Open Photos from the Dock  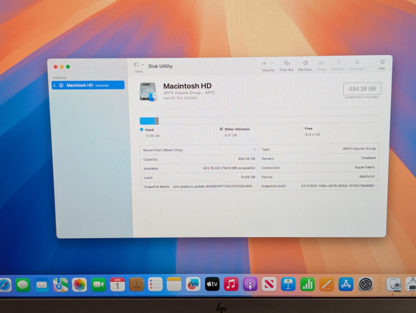[x=80, y=285]
